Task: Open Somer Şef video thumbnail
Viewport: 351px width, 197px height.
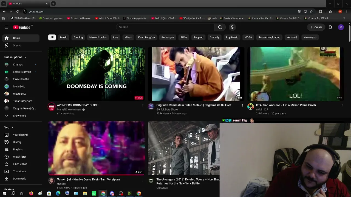Action: [x=97, y=148]
